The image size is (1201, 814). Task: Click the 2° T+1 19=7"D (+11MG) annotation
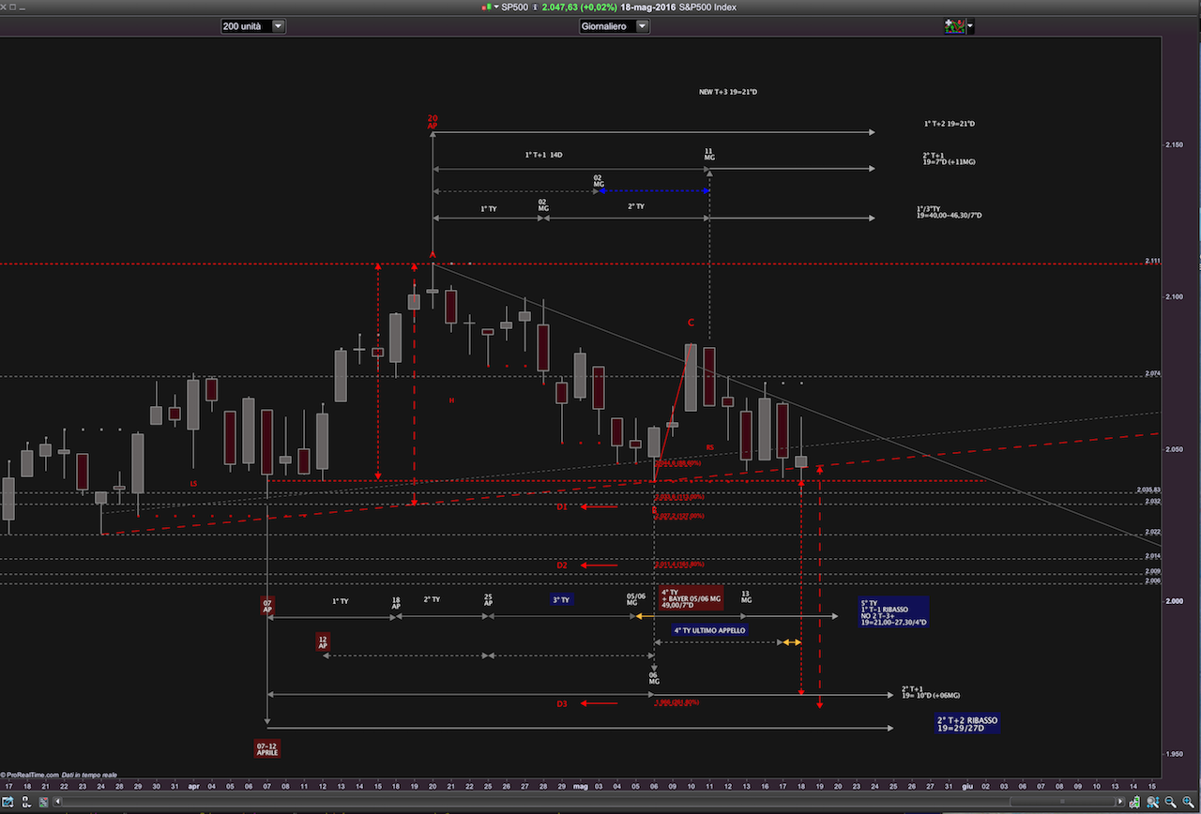coord(950,158)
